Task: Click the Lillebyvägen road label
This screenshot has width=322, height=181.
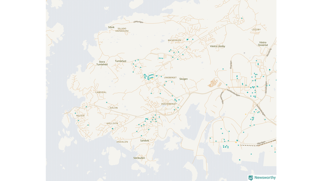Action: 138,22
